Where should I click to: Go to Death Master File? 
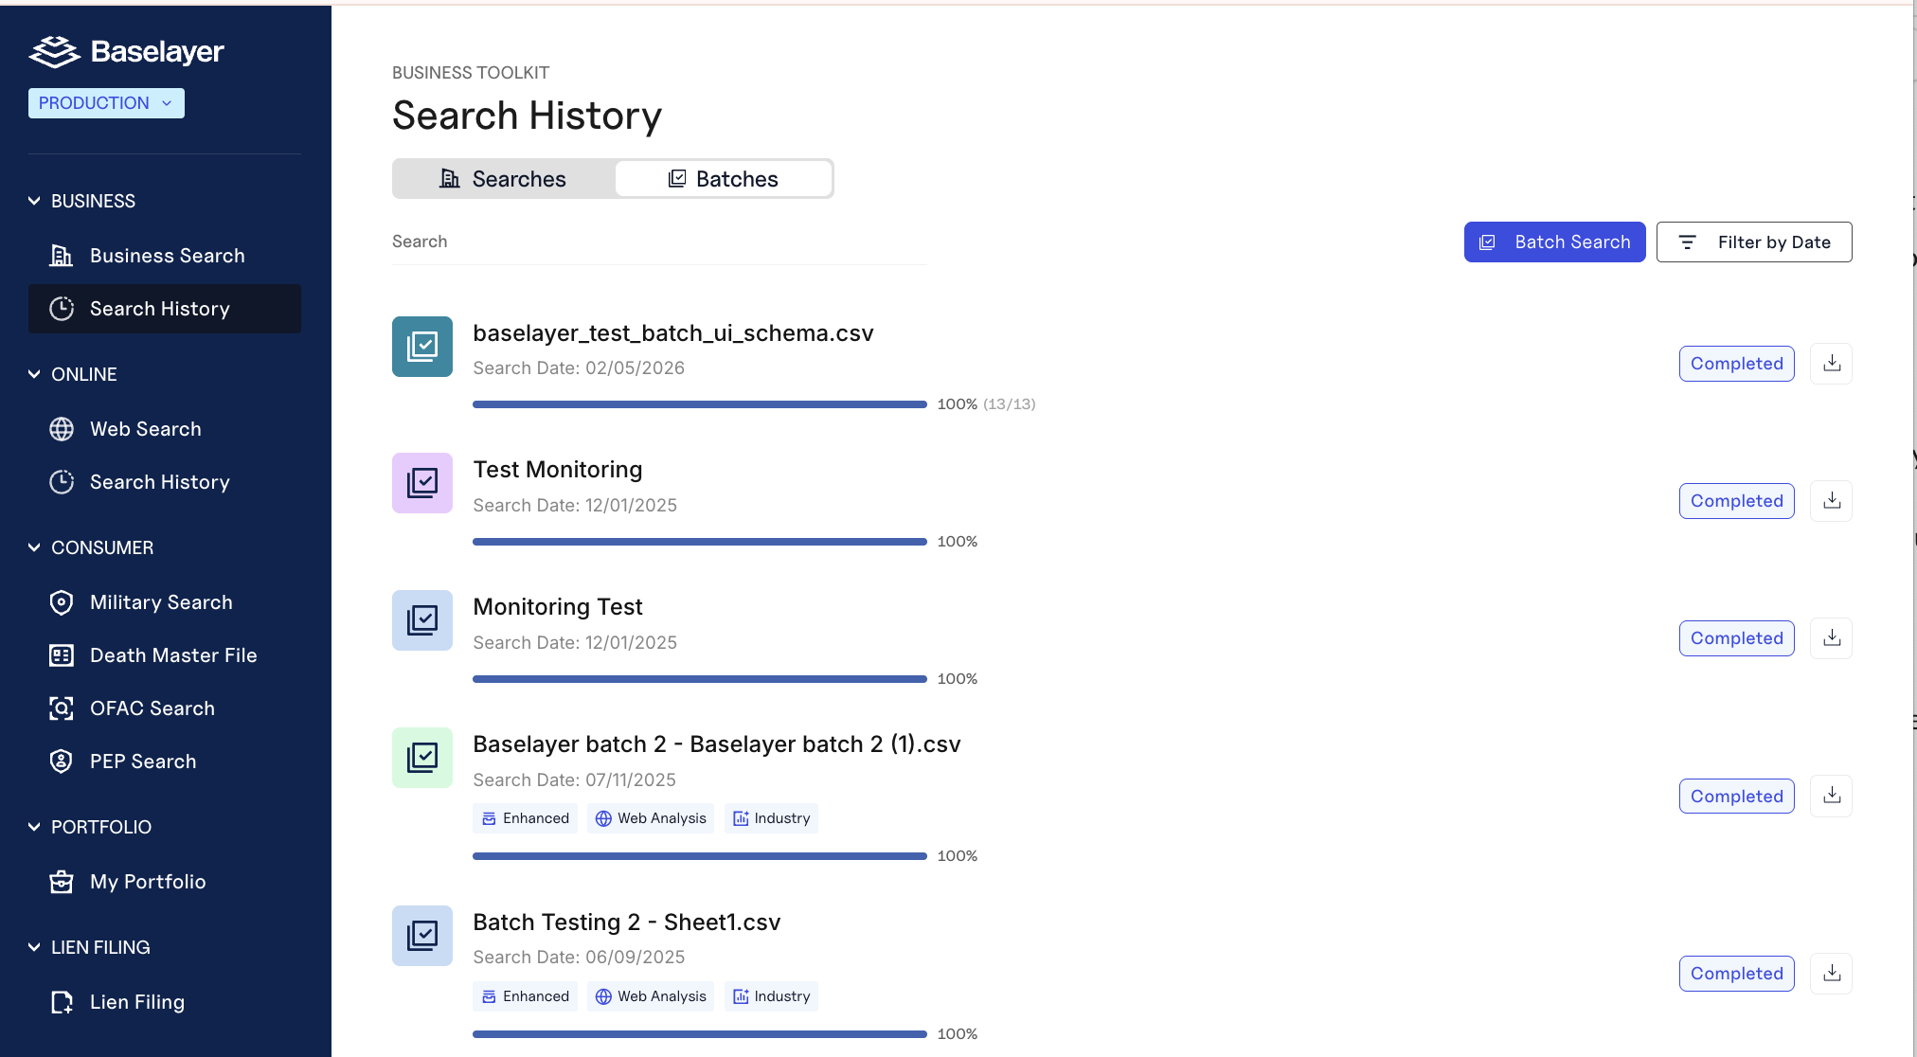[172, 655]
